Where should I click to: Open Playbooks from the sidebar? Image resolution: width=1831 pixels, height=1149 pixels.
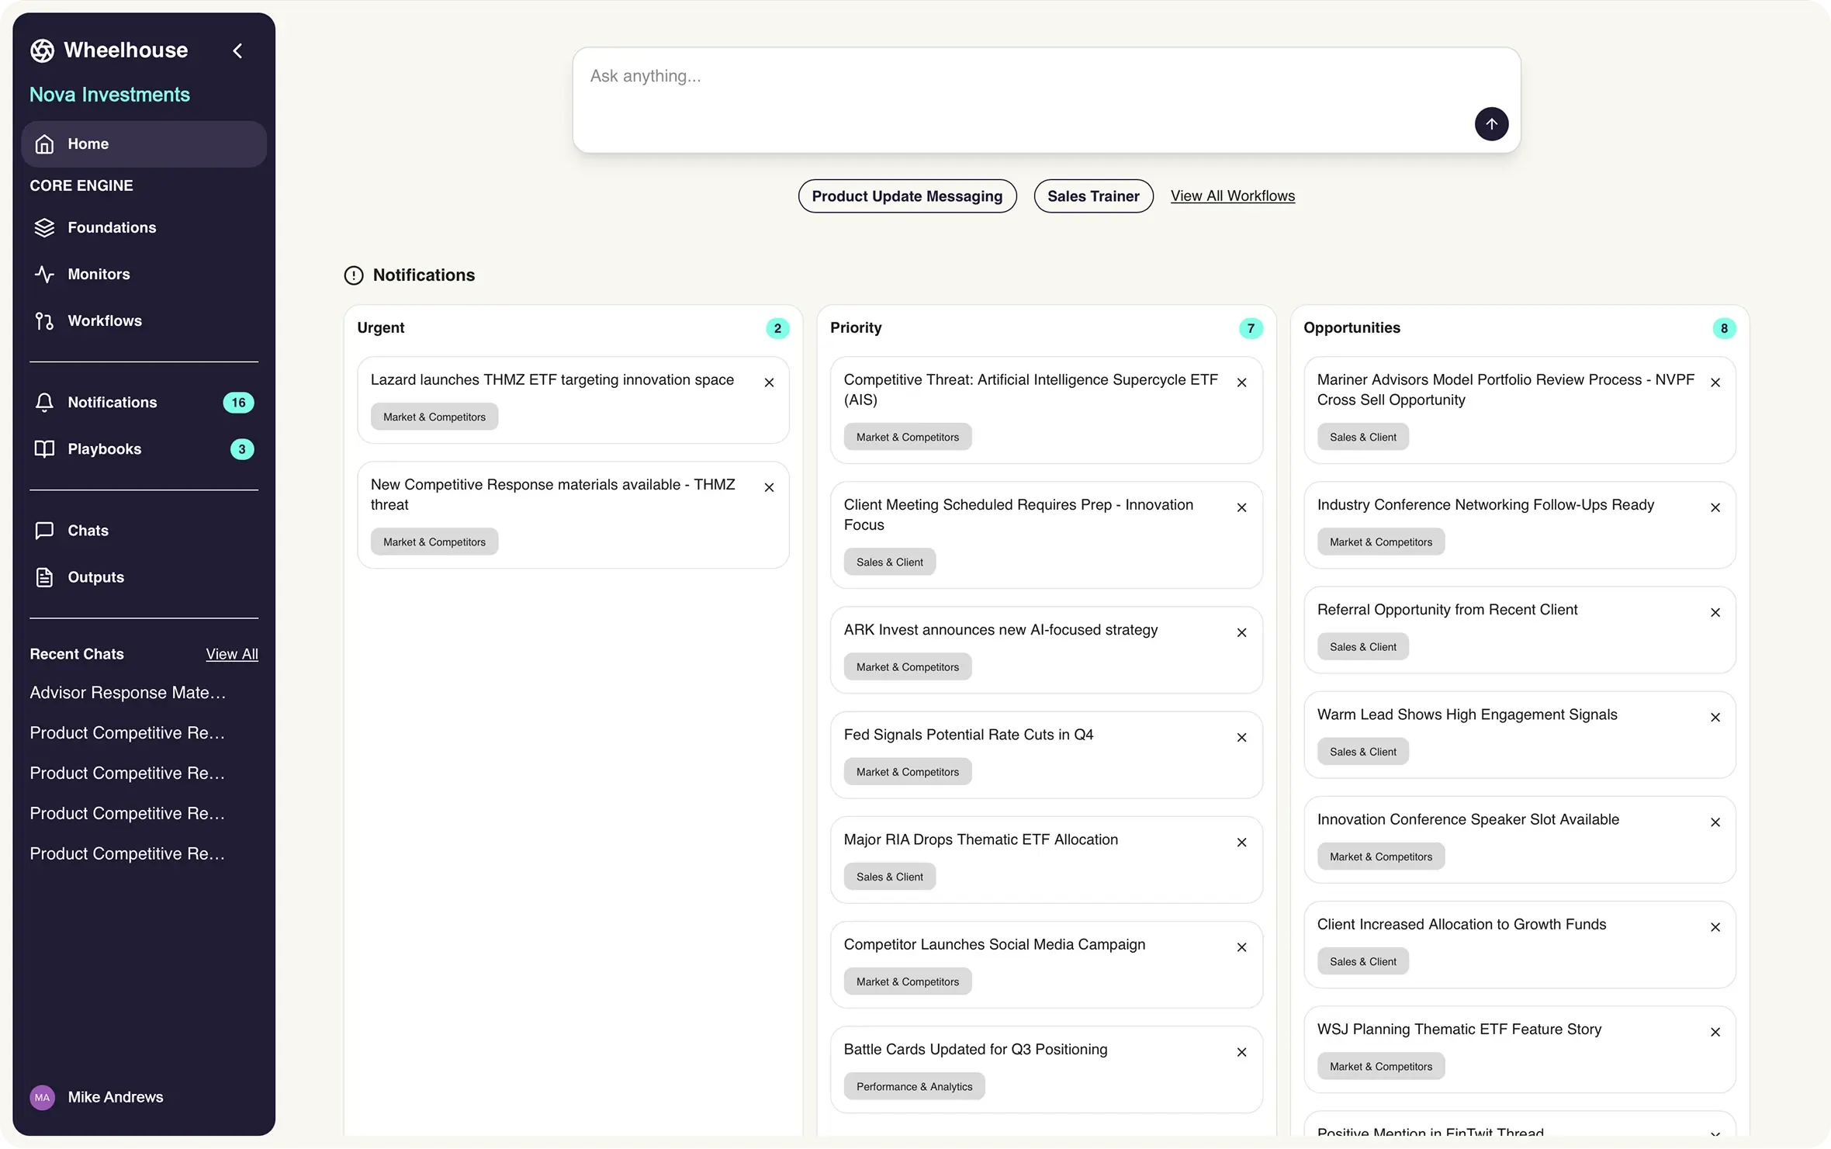[104, 448]
